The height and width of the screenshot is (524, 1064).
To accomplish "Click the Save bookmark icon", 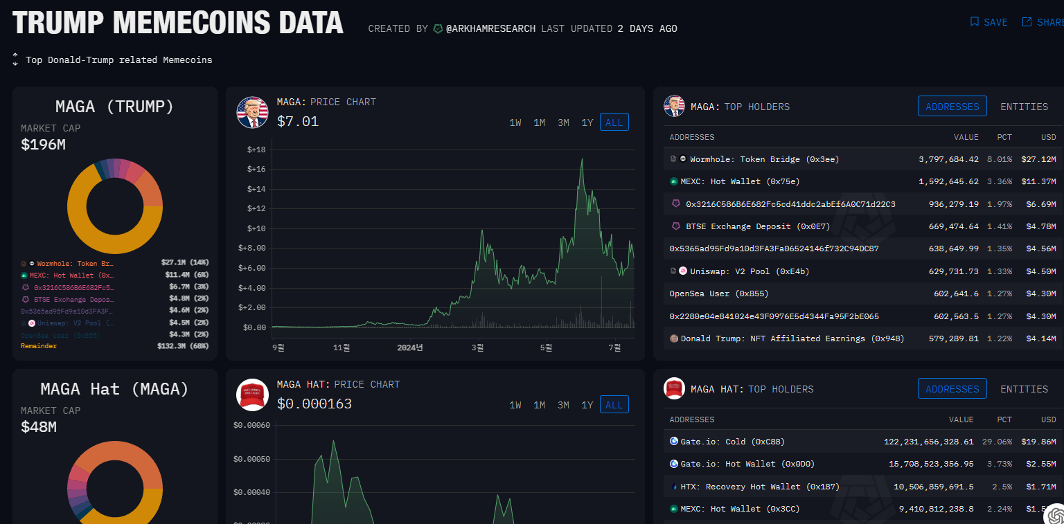I will point(975,22).
